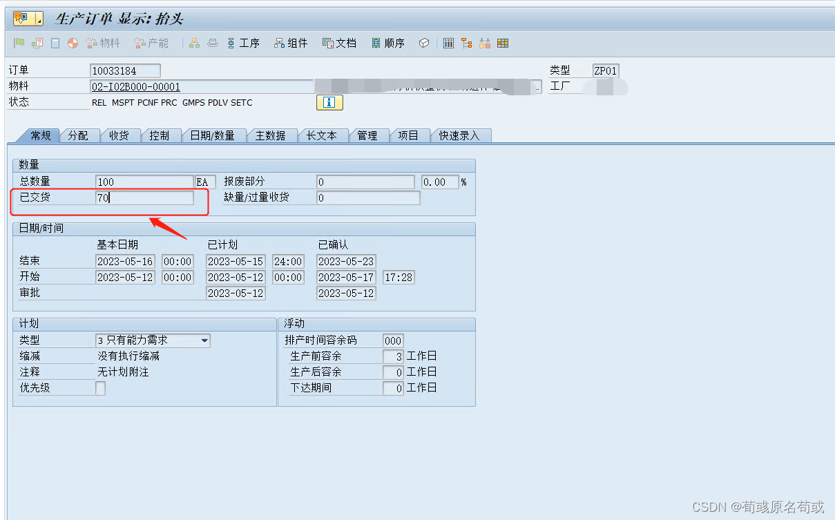Click the 物料 (Material) toolbar icon

pyautogui.click(x=104, y=43)
